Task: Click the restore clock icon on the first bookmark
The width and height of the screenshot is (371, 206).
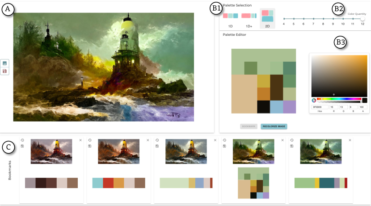Action: (22, 140)
